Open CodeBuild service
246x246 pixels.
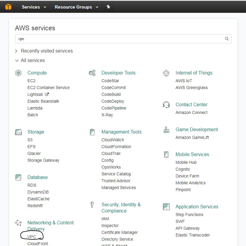pos(111,94)
